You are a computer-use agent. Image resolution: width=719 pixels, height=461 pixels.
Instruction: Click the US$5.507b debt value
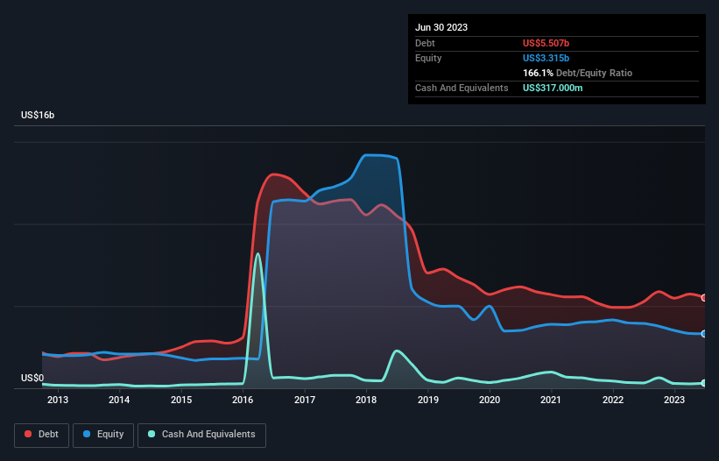(546, 43)
